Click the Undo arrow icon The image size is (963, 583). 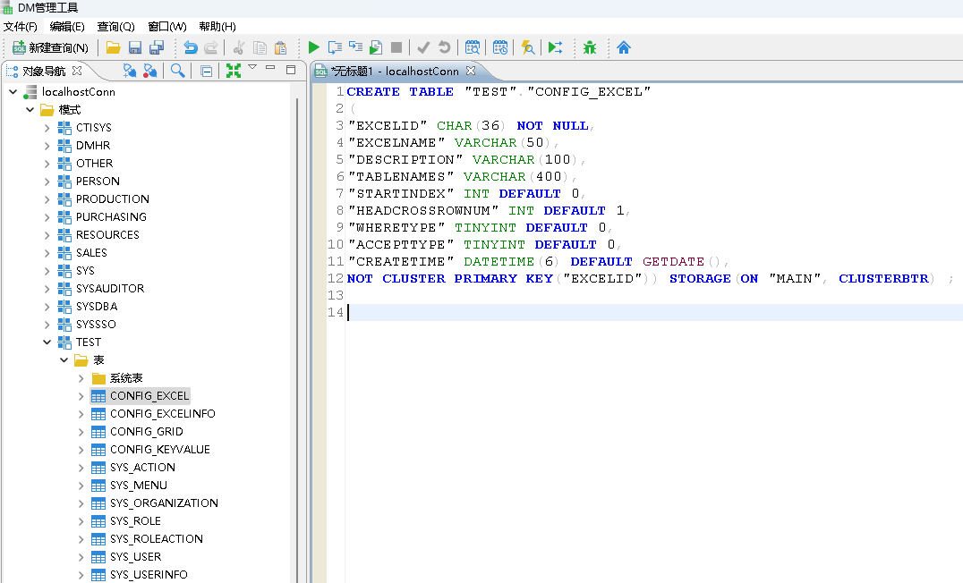191,47
